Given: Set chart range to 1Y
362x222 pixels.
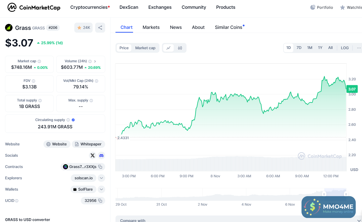Looking at the screenshot, I should [320, 48].
